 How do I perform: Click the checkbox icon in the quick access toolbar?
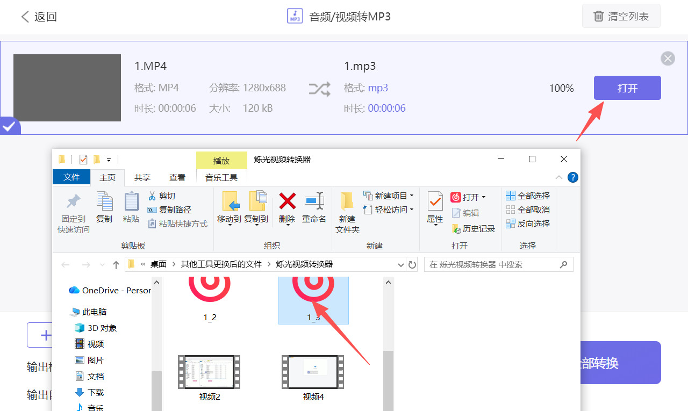click(83, 159)
